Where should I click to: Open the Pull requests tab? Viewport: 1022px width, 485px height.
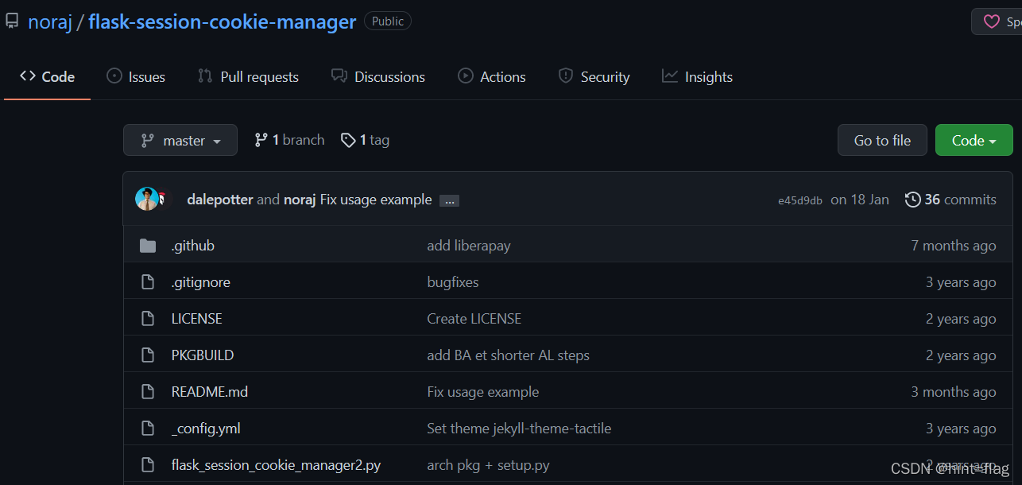tap(248, 77)
